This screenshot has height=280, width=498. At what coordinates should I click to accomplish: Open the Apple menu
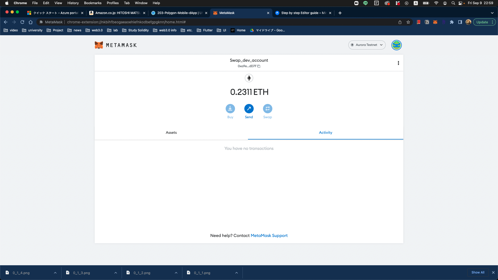(x=7, y=3)
